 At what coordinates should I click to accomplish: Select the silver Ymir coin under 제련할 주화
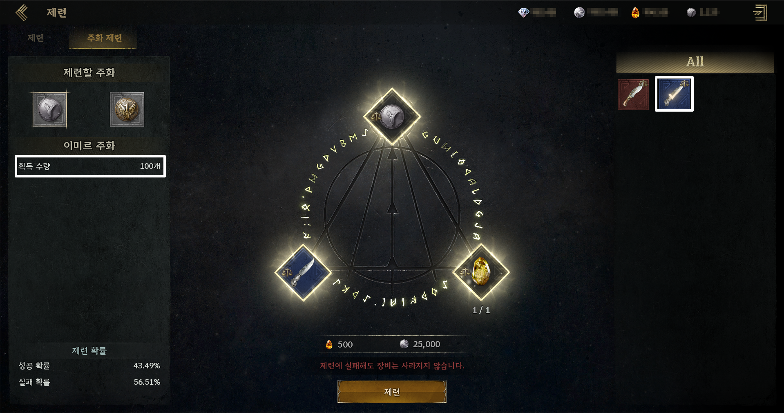(50, 110)
